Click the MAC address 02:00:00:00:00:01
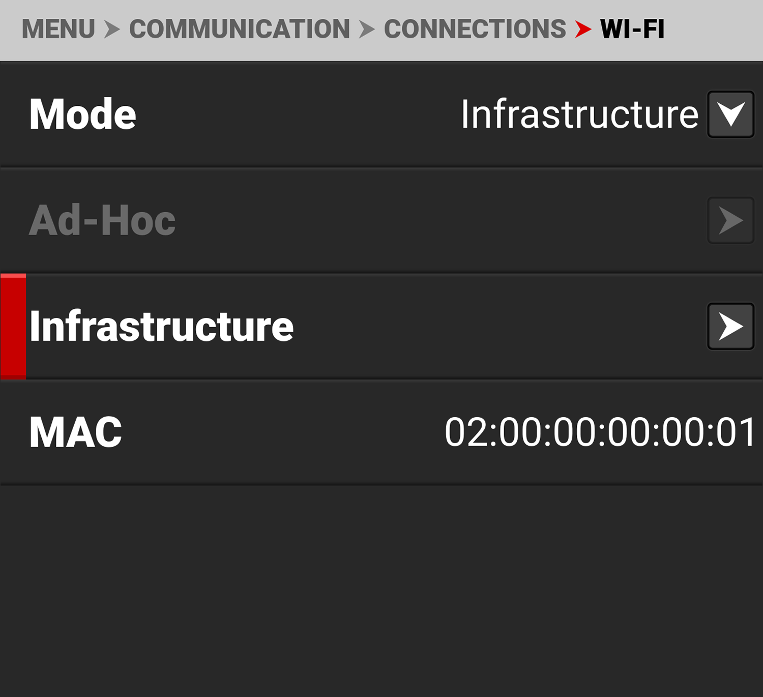 tap(600, 432)
